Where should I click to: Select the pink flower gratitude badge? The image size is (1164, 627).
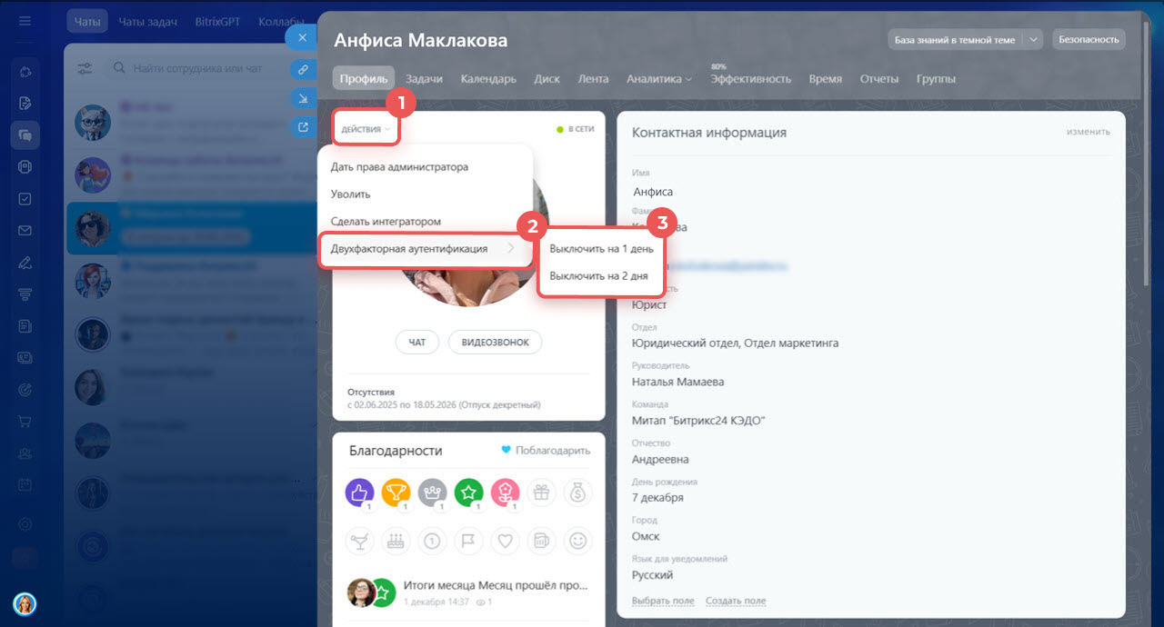[x=506, y=493]
